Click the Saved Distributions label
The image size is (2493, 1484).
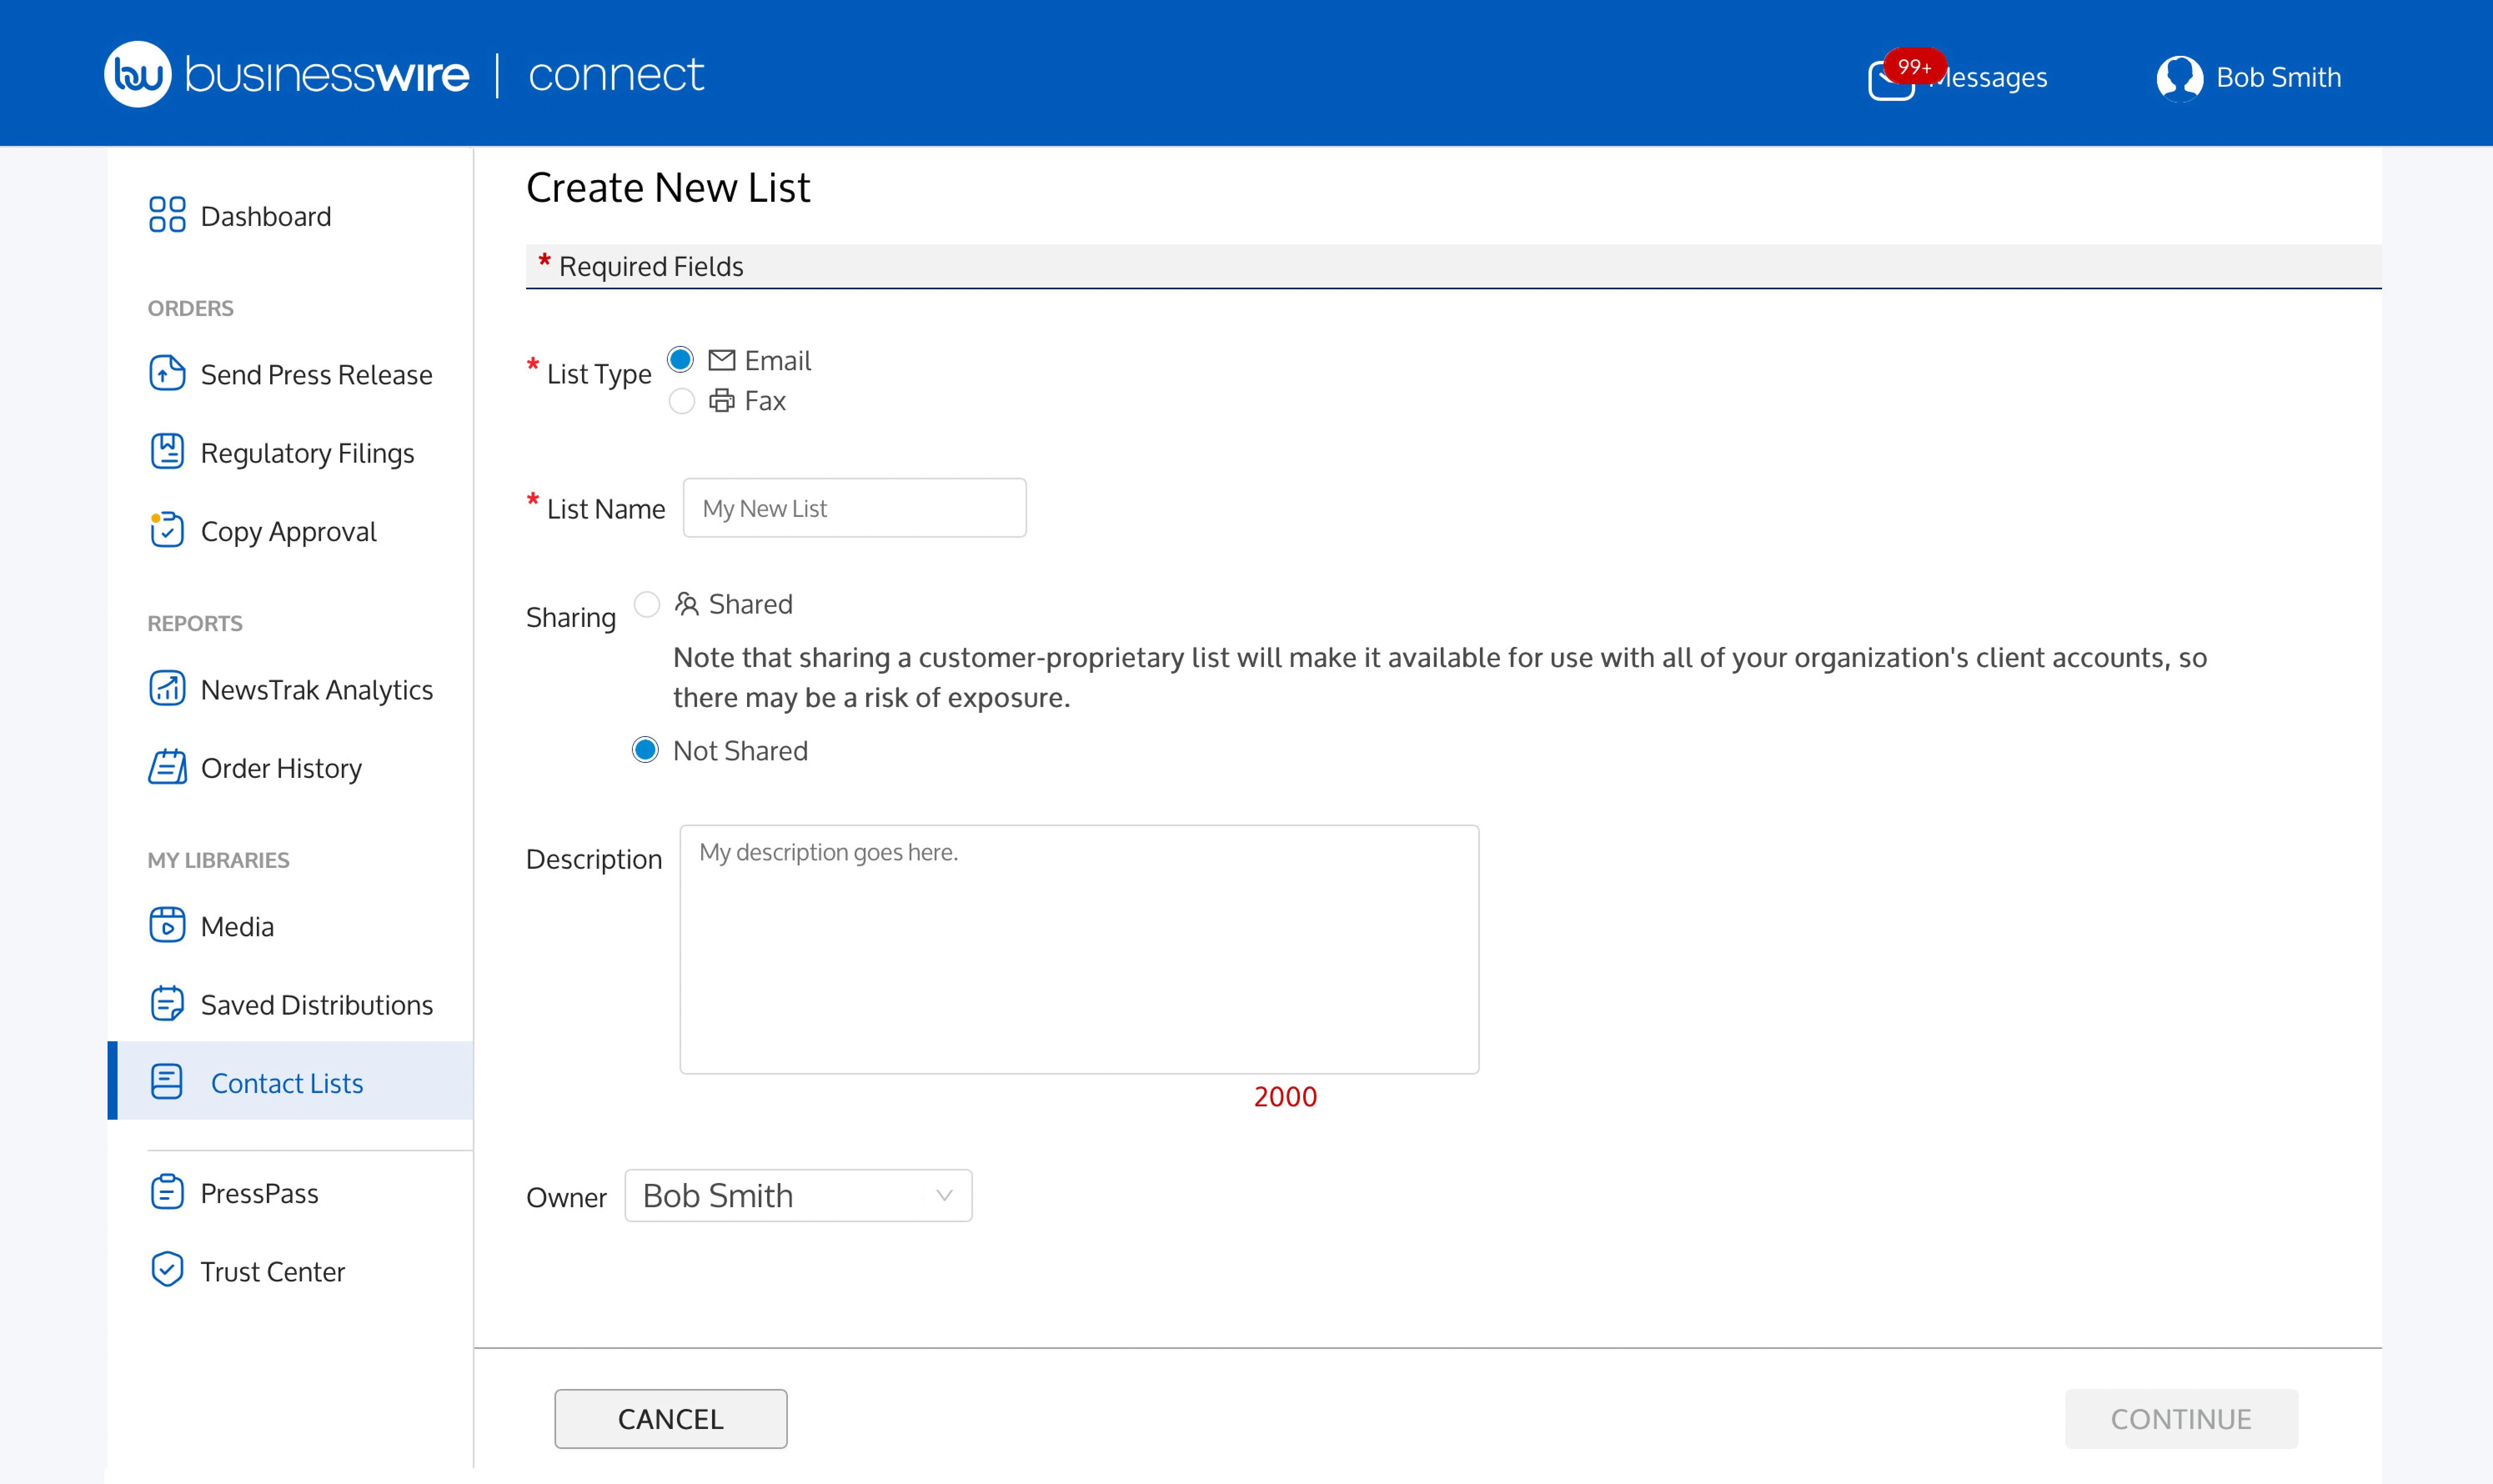click(317, 1005)
